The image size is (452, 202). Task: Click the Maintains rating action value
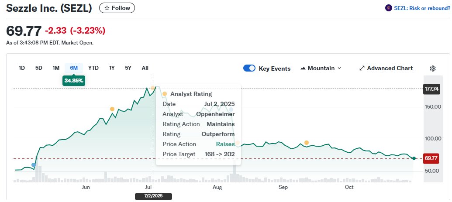click(221, 124)
